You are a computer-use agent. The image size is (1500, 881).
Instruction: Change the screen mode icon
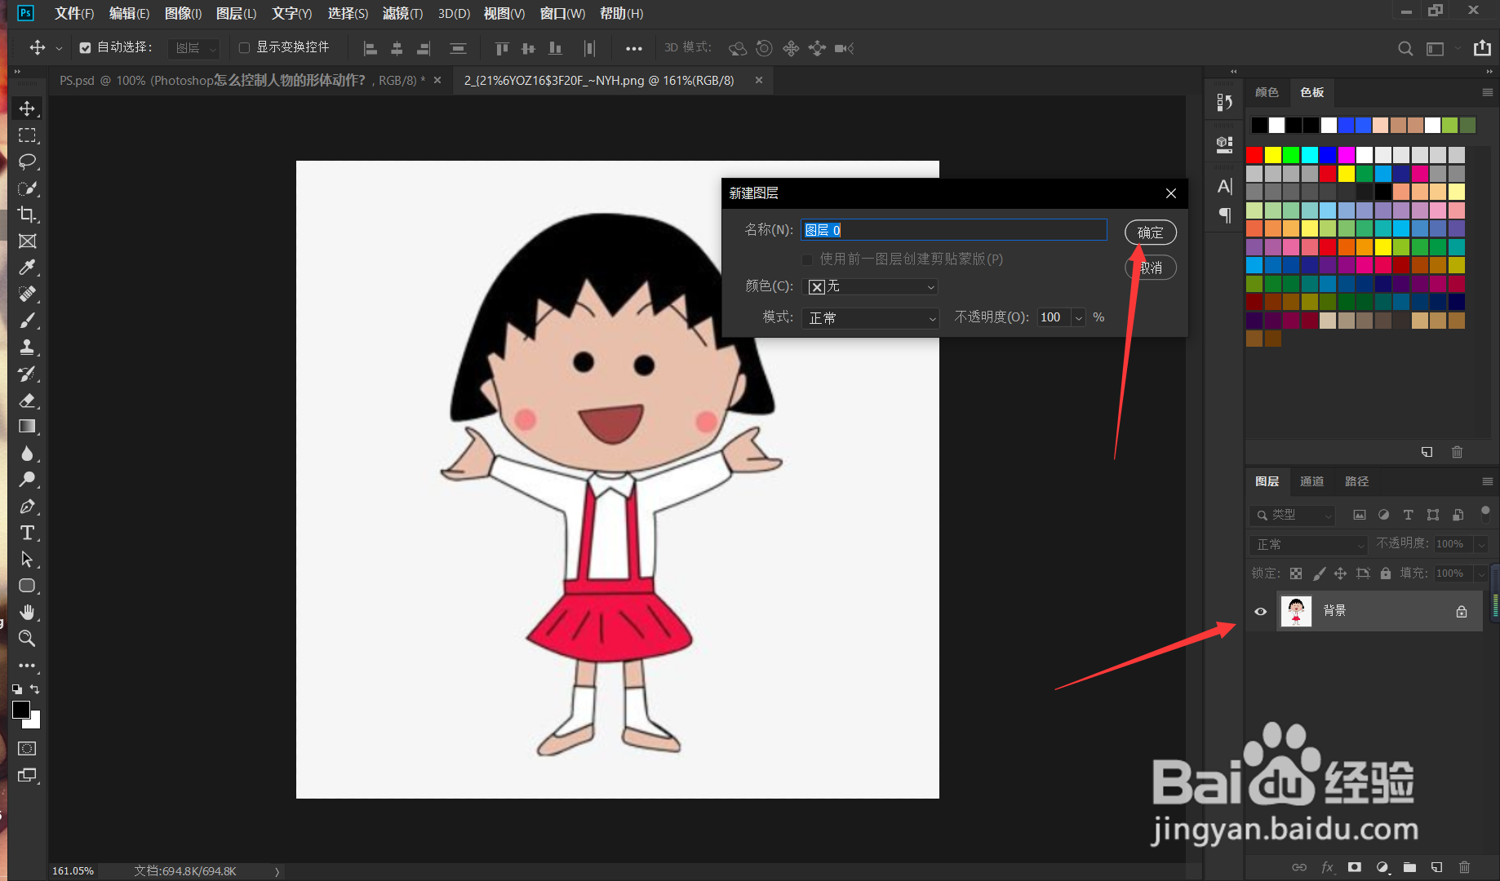coord(27,775)
